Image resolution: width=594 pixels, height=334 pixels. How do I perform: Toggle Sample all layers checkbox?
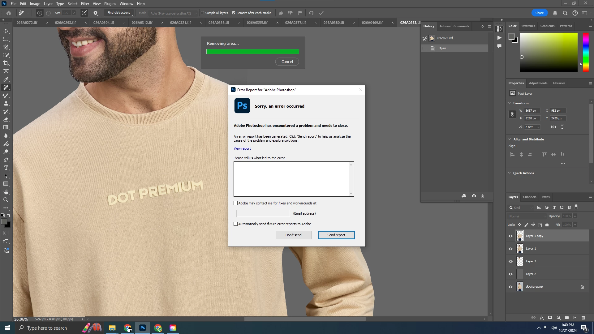click(x=203, y=13)
